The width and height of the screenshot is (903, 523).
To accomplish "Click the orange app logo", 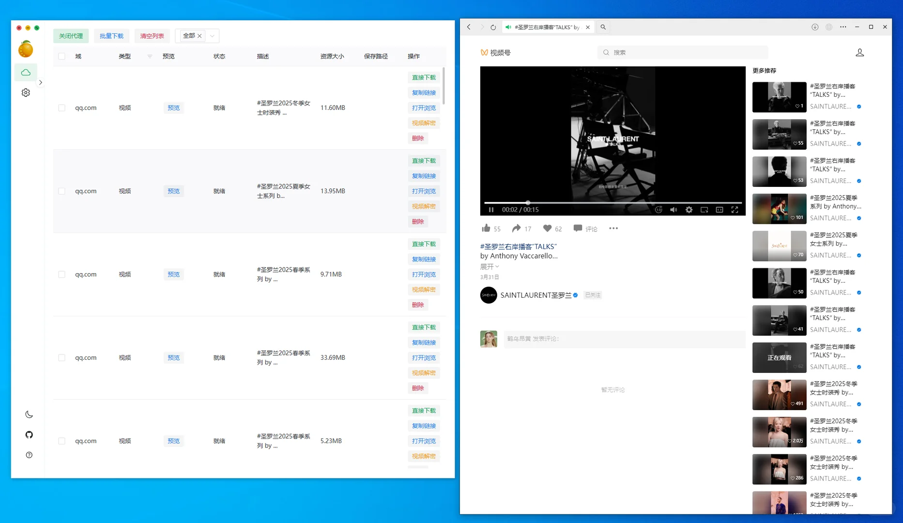I will pos(26,49).
